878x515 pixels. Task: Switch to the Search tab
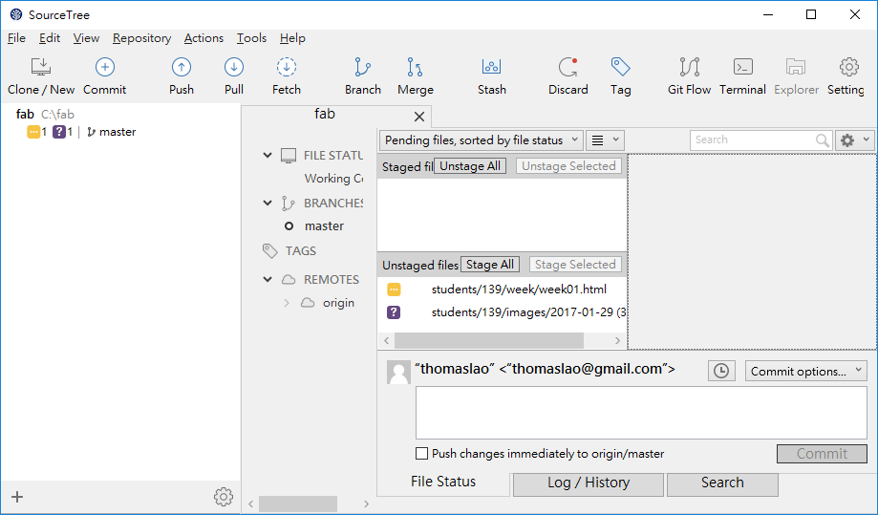click(722, 483)
